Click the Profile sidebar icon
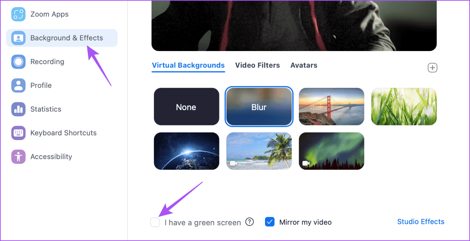The width and height of the screenshot is (470, 241). 18,85
